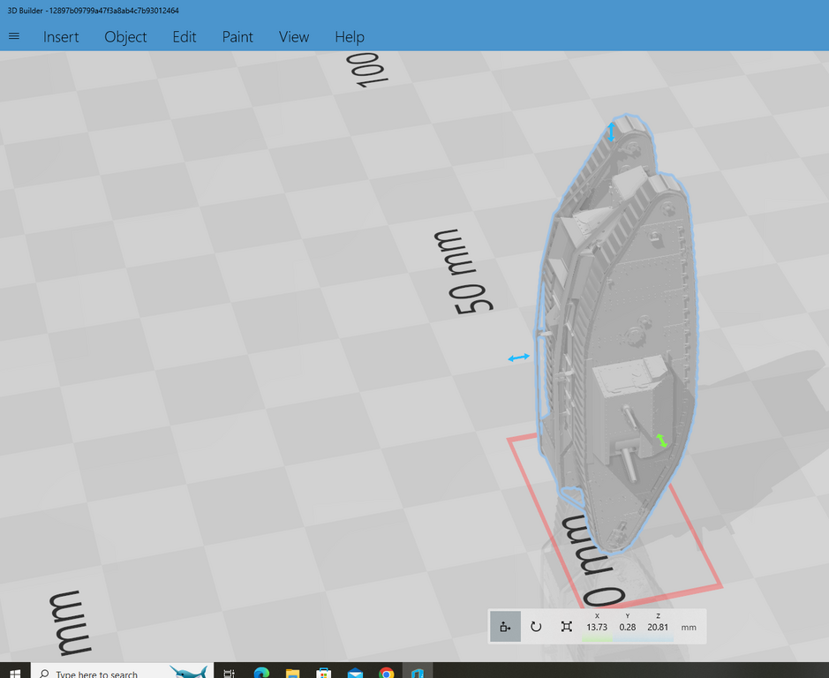The width and height of the screenshot is (829, 678).
Task: Click the vertical blue arrow handle atop model
Action: [611, 132]
